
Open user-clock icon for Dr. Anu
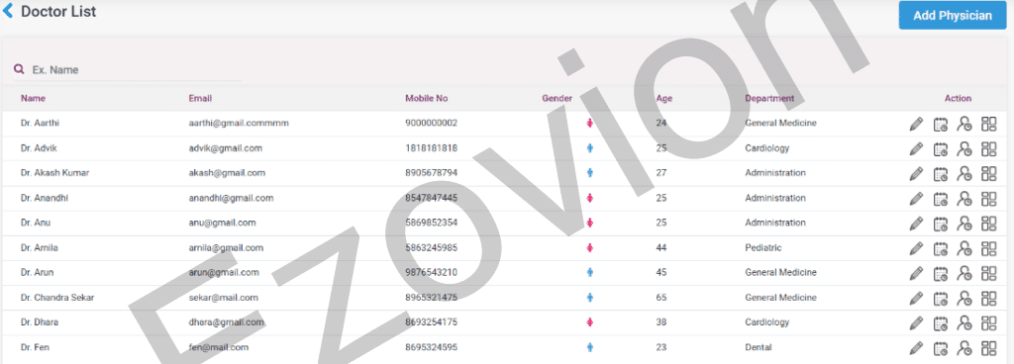(x=964, y=224)
